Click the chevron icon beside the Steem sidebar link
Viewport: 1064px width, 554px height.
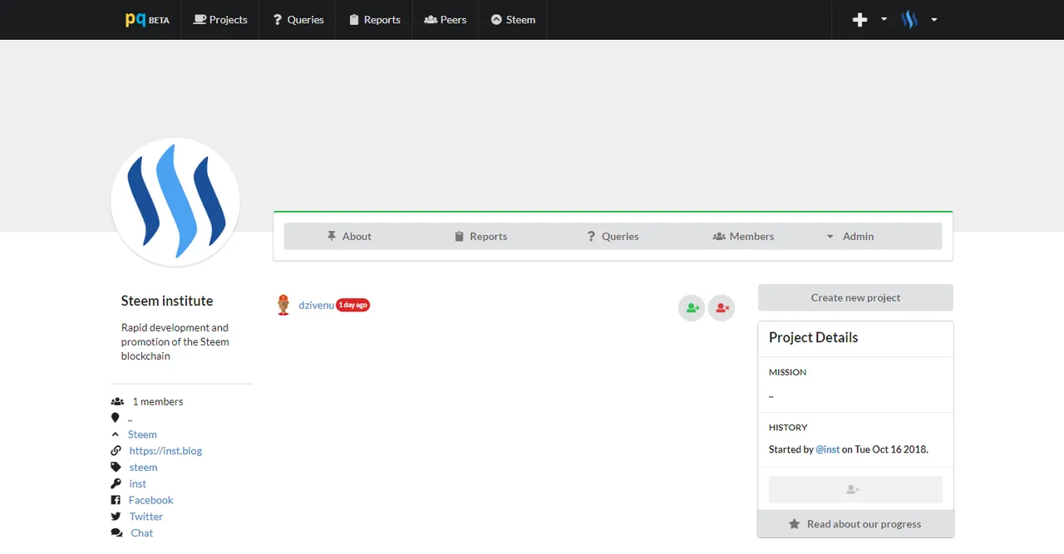(115, 434)
